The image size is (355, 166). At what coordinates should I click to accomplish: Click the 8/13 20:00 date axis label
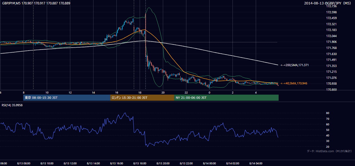tap(163, 163)
